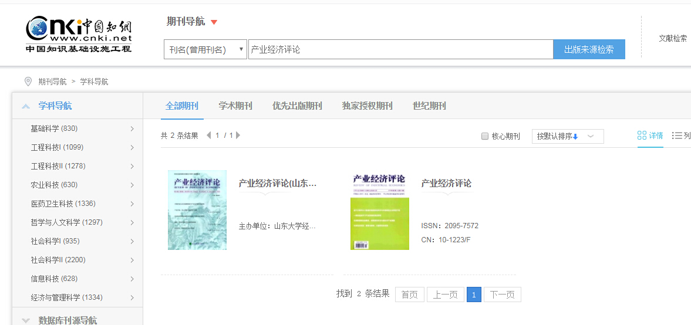Click the CNKI logo
The width and height of the screenshot is (691, 325).
tap(79, 35)
